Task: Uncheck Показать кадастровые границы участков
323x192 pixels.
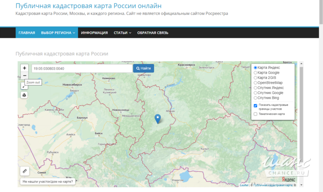Action: [256, 106]
